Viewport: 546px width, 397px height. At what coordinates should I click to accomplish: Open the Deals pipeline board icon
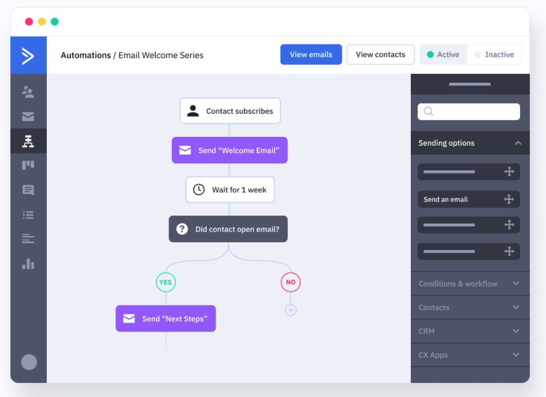pyautogui.click(x=28, y=165)
